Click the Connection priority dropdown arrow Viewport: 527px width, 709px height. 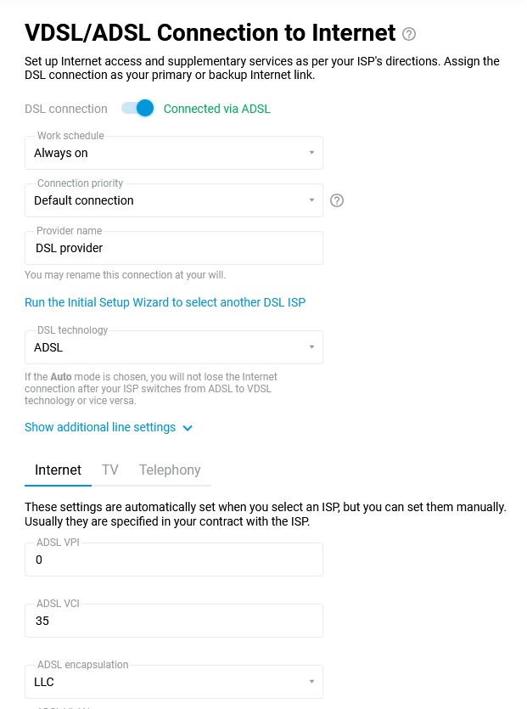pyautogui.click(x=311, y=200)
